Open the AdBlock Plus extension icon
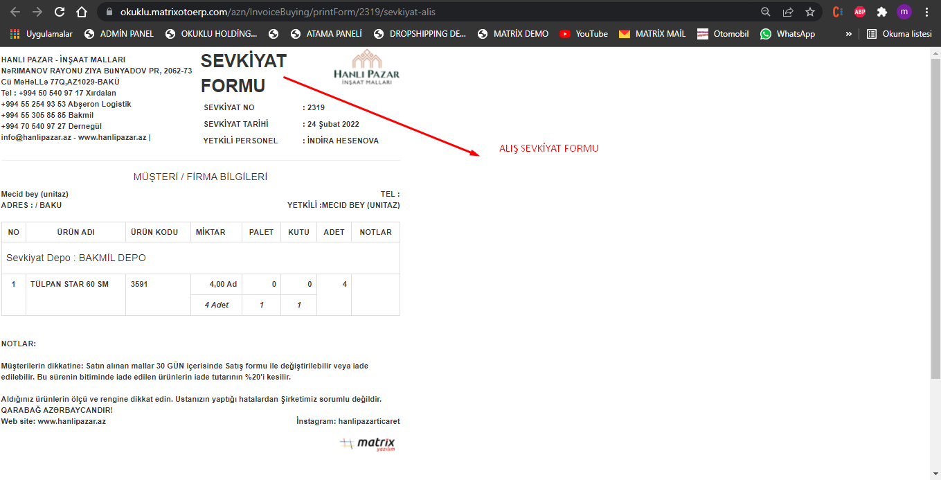 859,12
